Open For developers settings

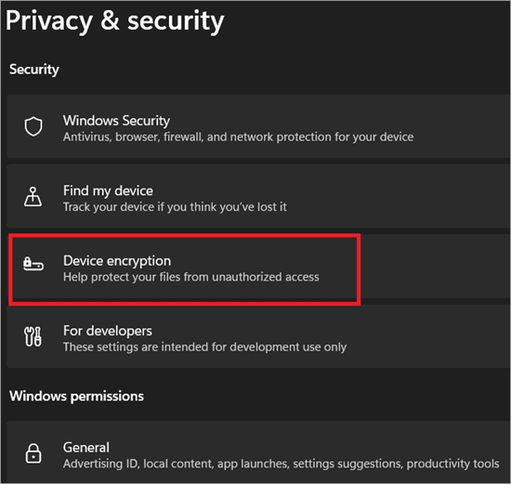[x=258, y=336]
